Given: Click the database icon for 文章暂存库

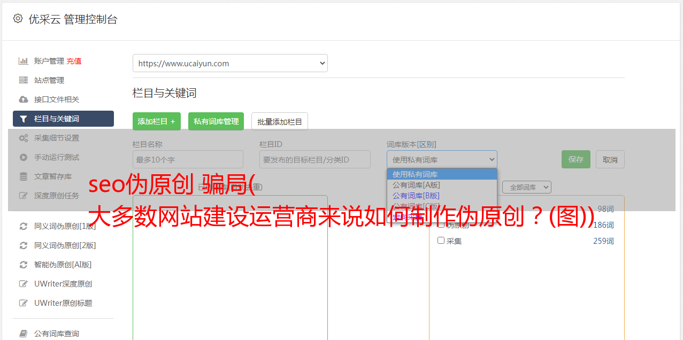Looking at the screenshot, I should point(23,176).
